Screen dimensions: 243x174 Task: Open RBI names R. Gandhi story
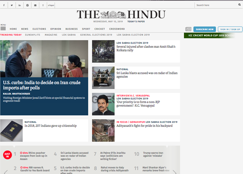(x=35, y=169)
